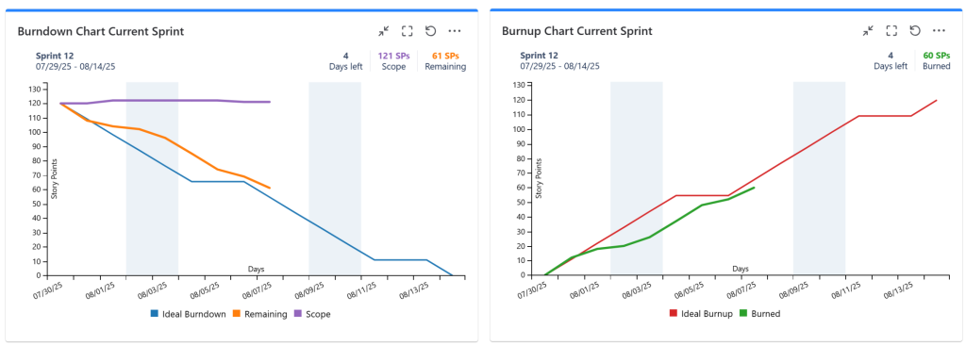Screen dimensions: 966x346
Task: Click the Burnup Chart Current Sprint title
Action: [577, 31]
